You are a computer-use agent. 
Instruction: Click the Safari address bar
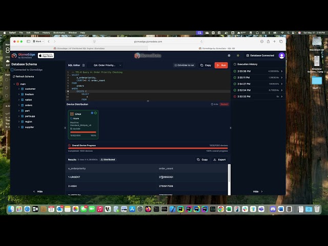click(x=148, y=42)
